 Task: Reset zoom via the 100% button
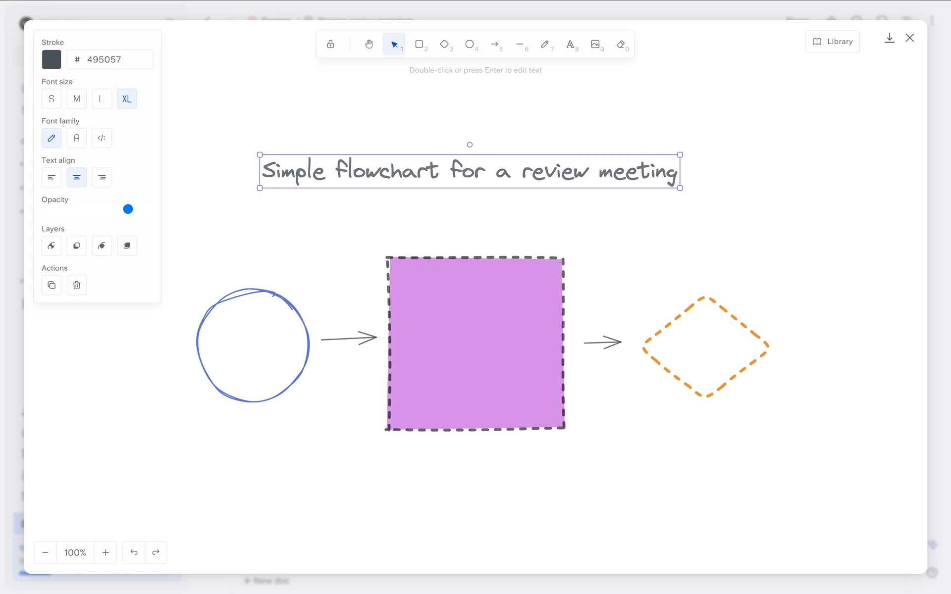[75, 552]
